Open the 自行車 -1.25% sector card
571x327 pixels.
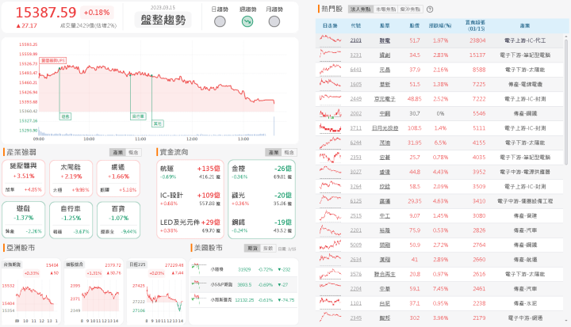click(71, 220)
